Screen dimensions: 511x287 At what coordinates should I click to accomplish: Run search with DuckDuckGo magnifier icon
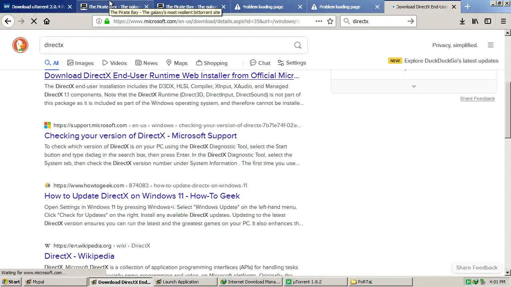tap(298, 45)
